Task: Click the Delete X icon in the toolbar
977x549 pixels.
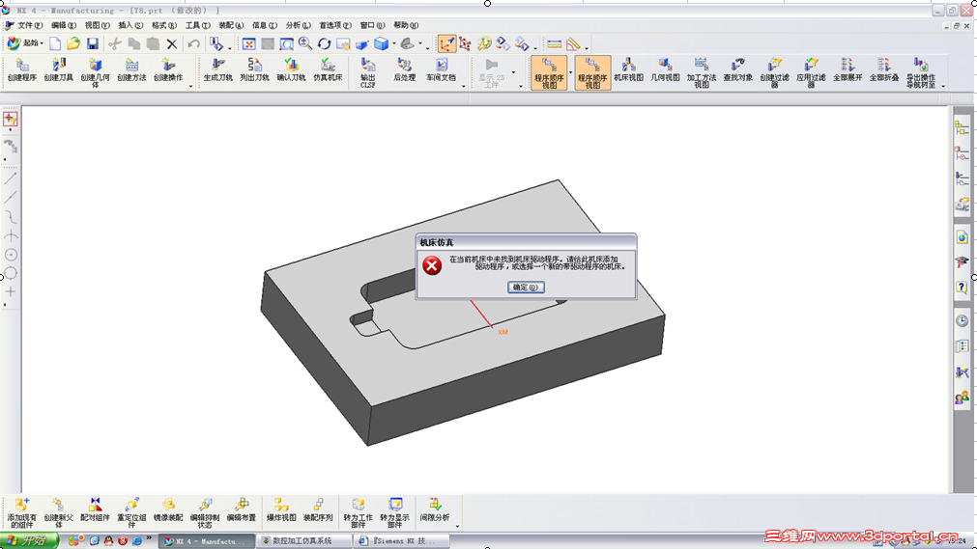Action: click(172, 43)
